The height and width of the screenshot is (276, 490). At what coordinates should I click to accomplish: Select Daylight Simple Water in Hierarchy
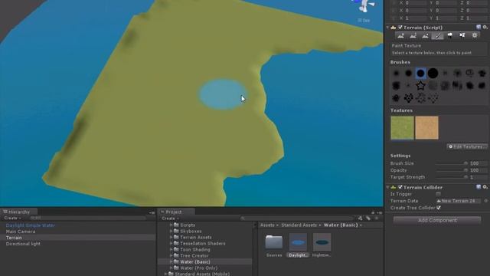tap(31, 225)
